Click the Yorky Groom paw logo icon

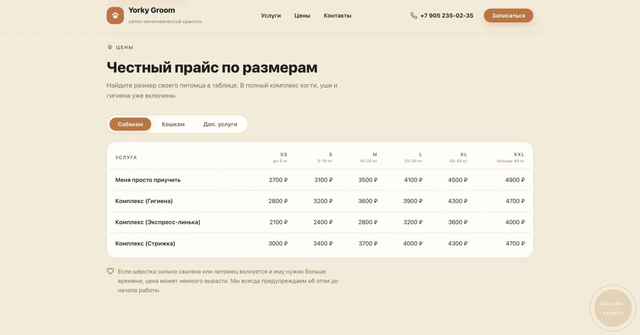point(115,16)
